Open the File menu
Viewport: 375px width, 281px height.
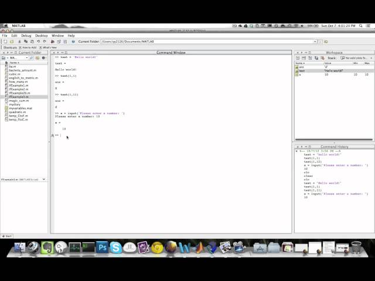(x=5, y=36)
